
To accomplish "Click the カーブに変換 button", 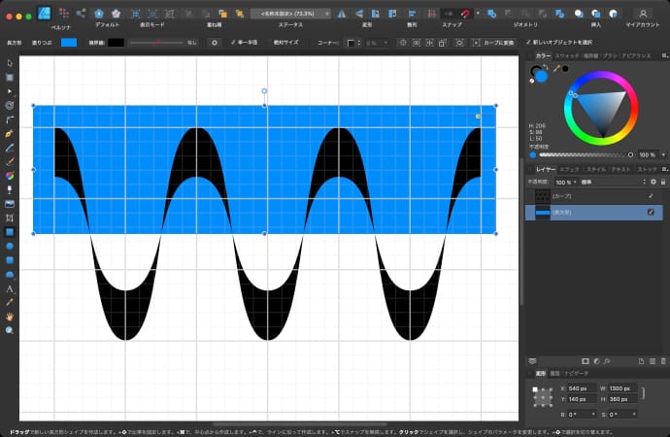I will point(496,43).
